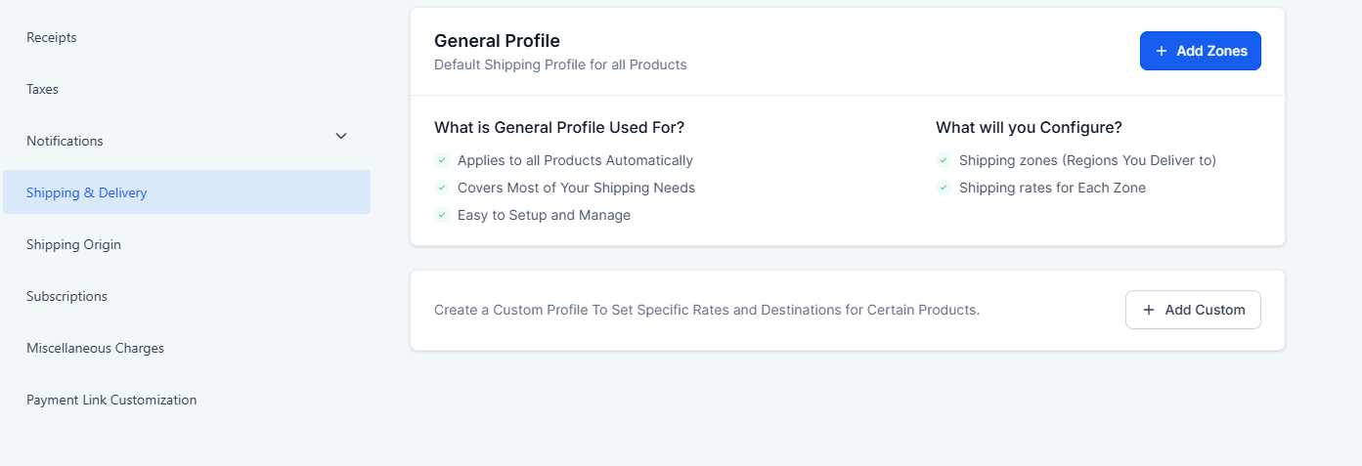Screen dimensions: 1362x466
Task: Click the General Profile heading
Action: pos(497,41)
